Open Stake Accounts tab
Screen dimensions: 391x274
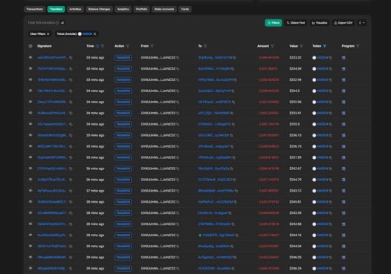tap(164, 9)
